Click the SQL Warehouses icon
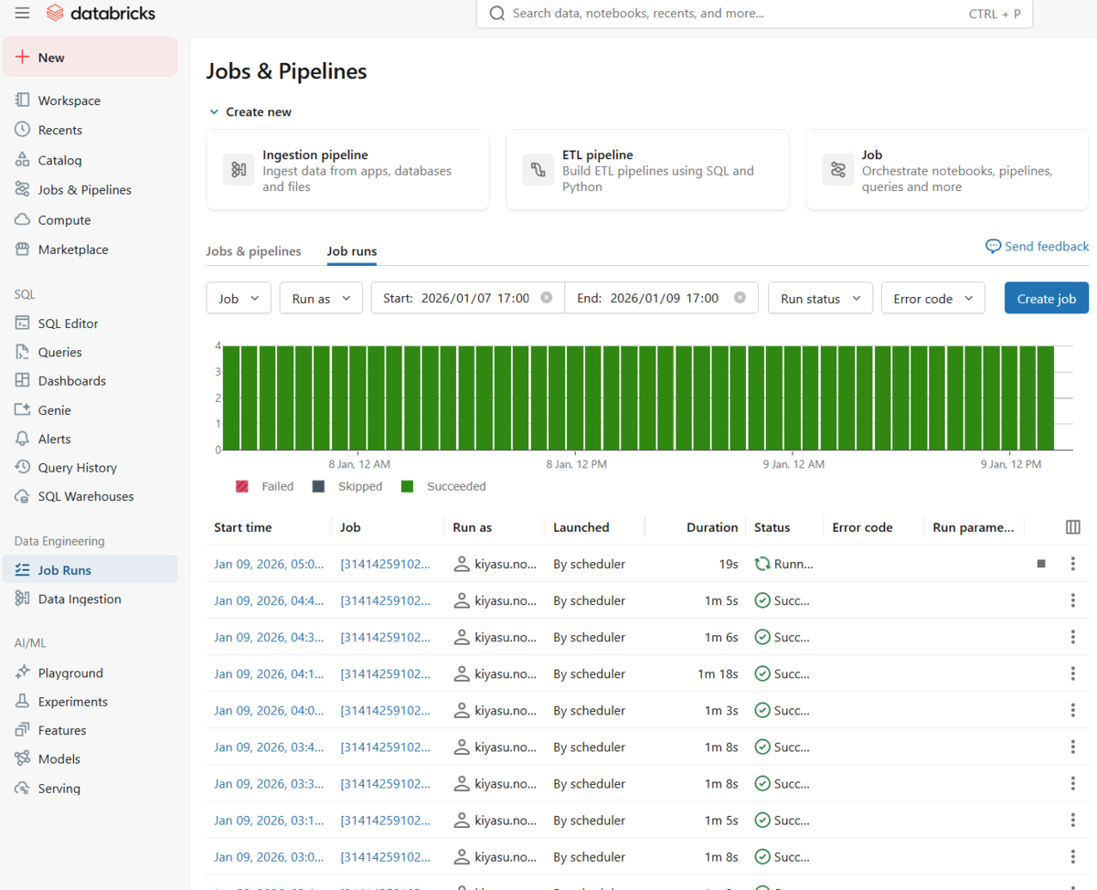 click(22, 496)
